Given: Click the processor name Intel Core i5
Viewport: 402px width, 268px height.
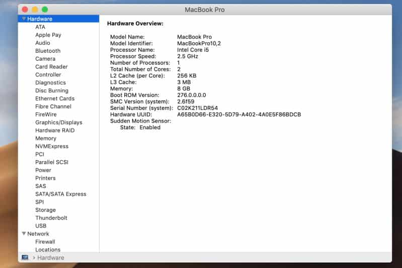Looking at the screenshot, I should (x=193, y=50).
